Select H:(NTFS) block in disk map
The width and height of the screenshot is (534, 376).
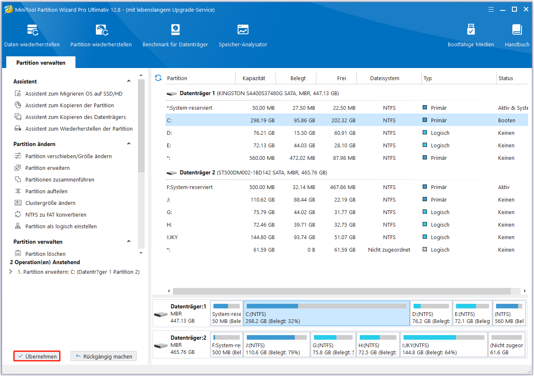[x=378, y=345]
